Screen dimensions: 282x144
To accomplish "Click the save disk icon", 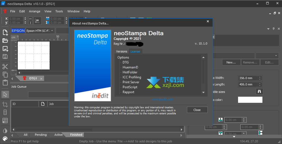I will 5,57.
